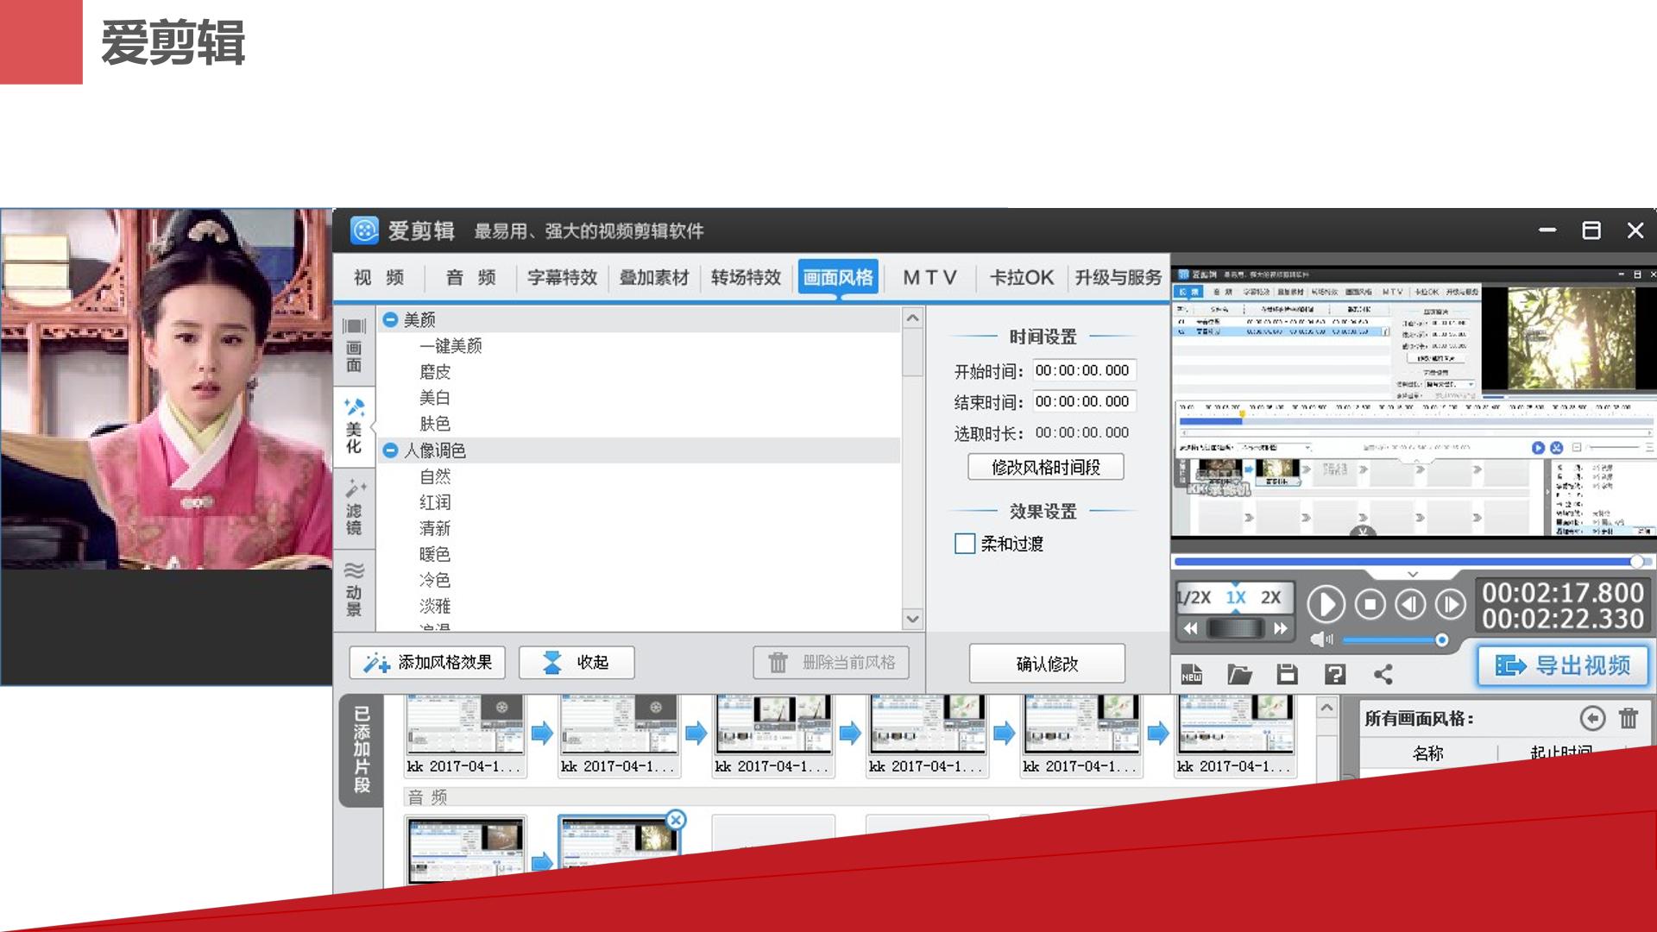Open the 画面 side panel
This screenshot has height=932, width=1657.
tap(354, 344)
